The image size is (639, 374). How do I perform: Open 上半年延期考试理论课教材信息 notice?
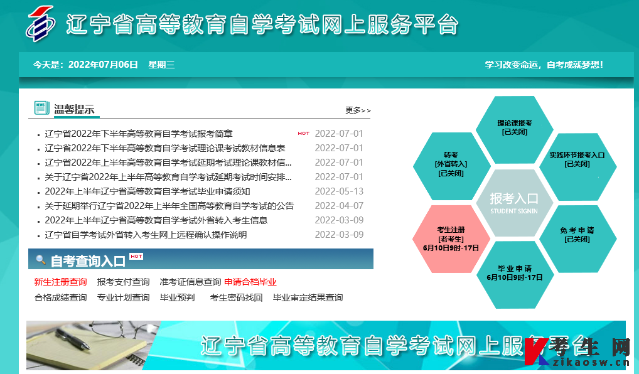(x=168, y=163)
